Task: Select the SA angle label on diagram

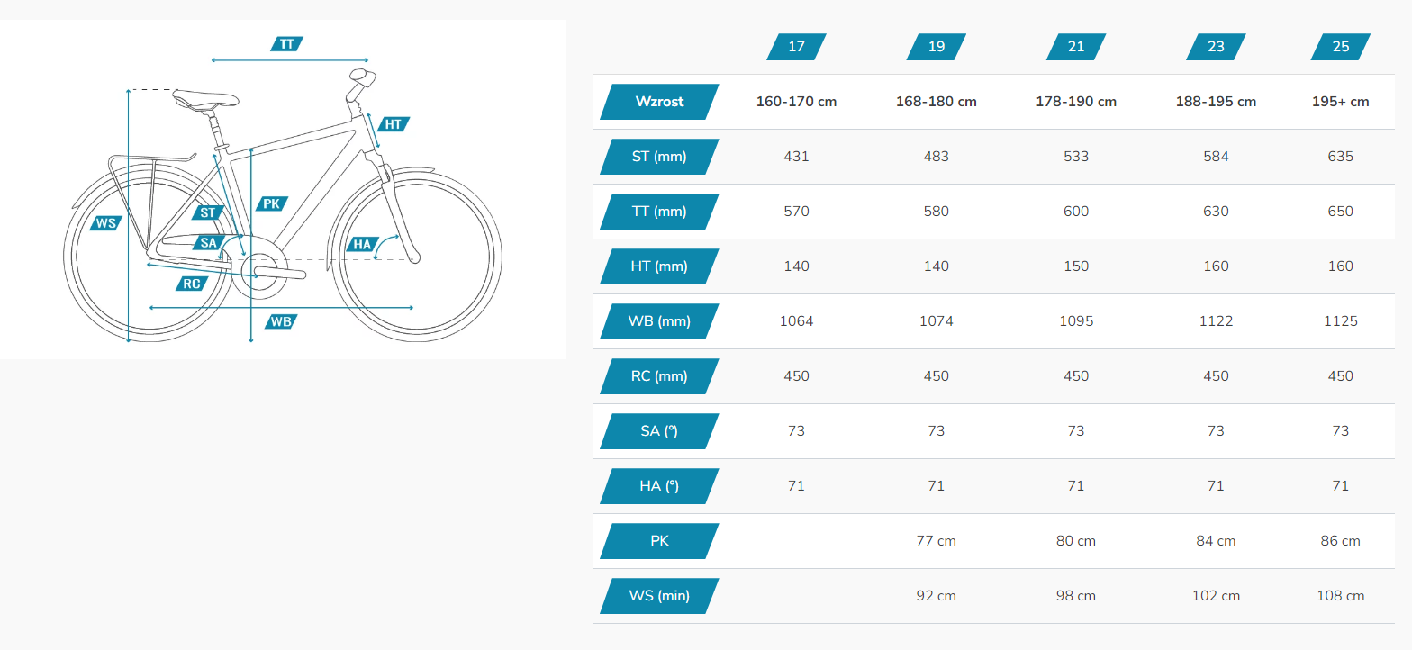Action: coord(209,242)
